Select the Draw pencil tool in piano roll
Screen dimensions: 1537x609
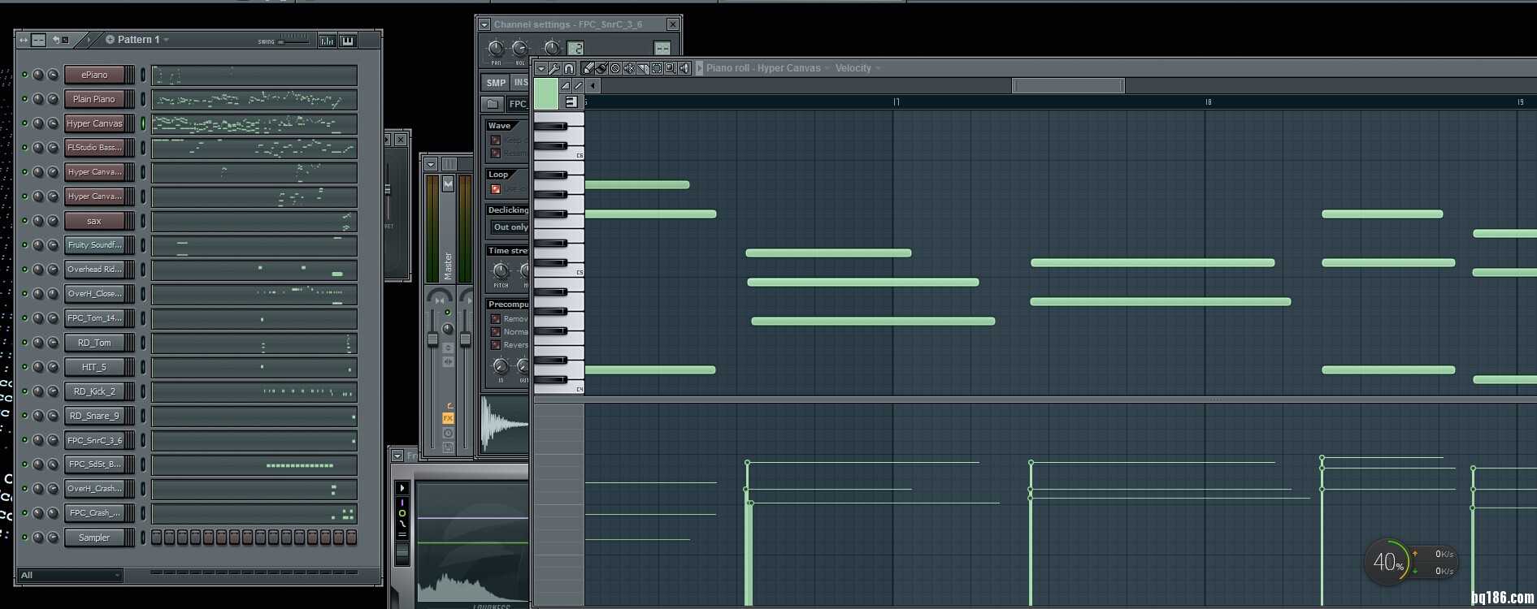pyautogui.click(x=588, y=68)
